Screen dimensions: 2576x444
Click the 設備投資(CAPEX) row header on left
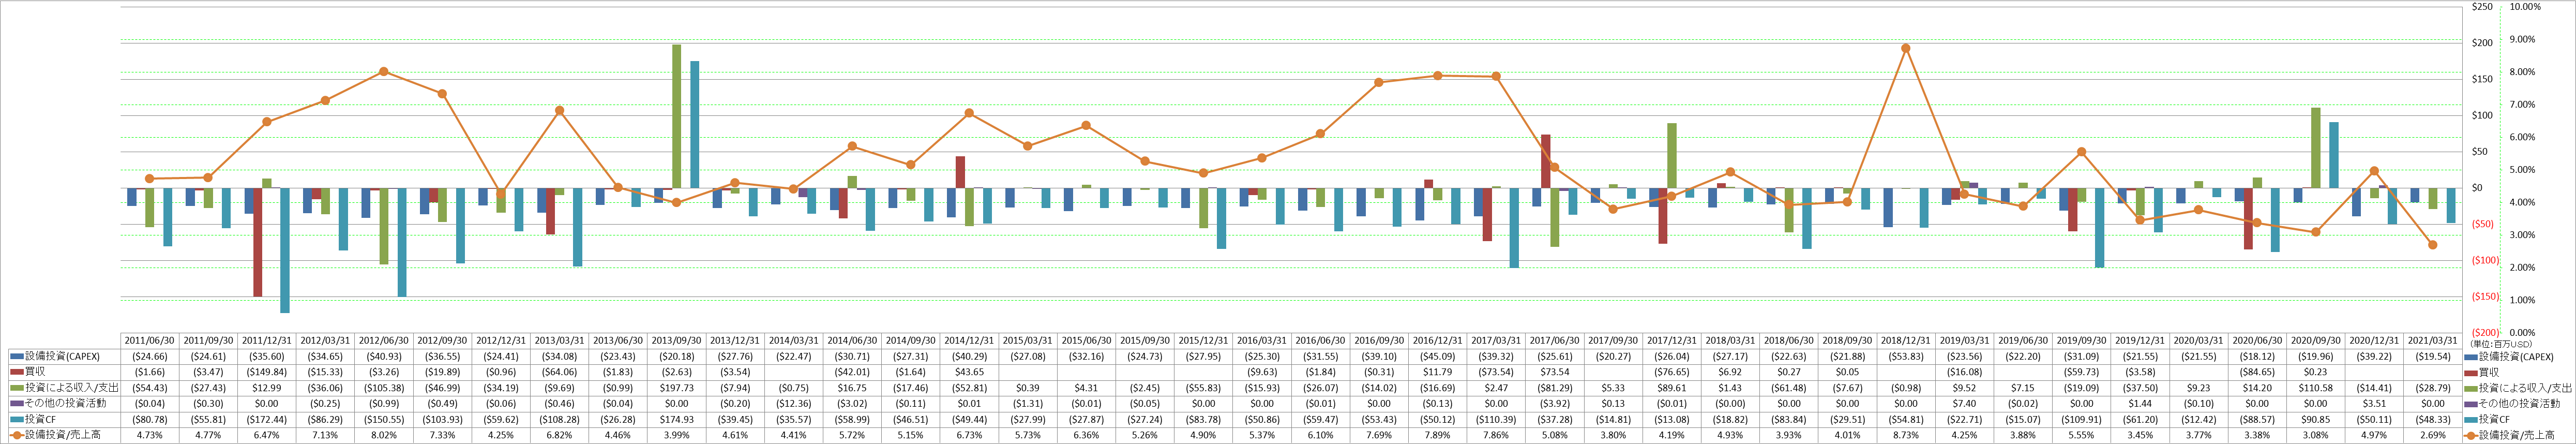62,356
